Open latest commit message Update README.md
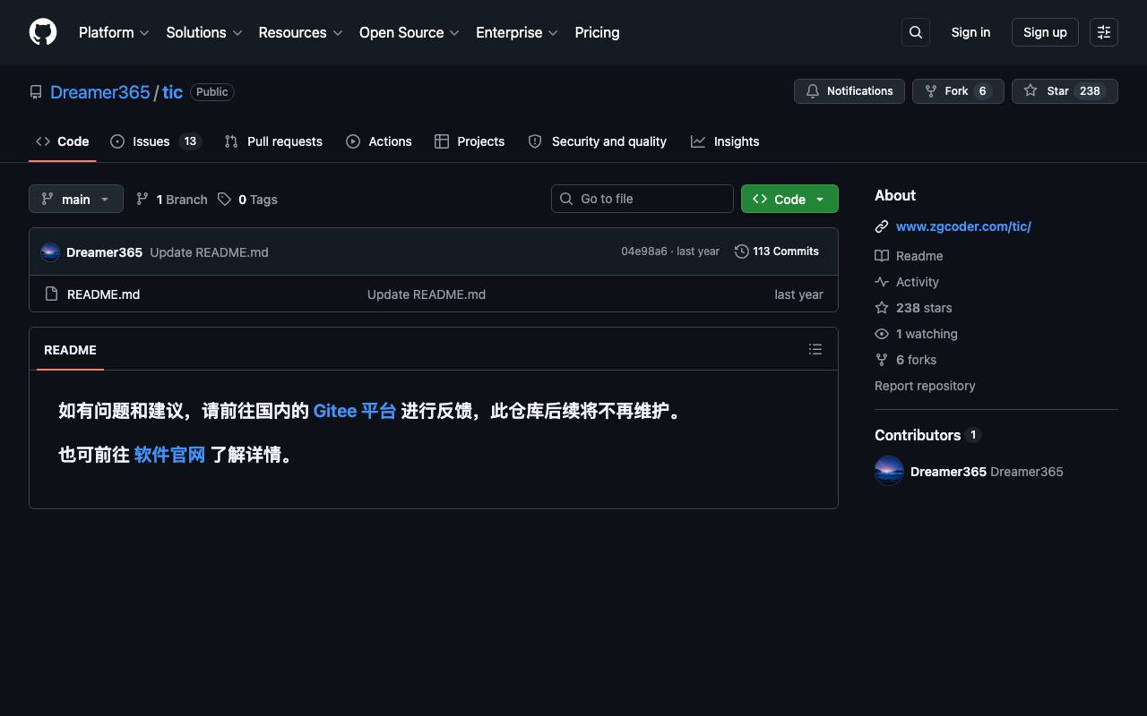Viewport: 1147px width, 716px height. click(209, 252)
